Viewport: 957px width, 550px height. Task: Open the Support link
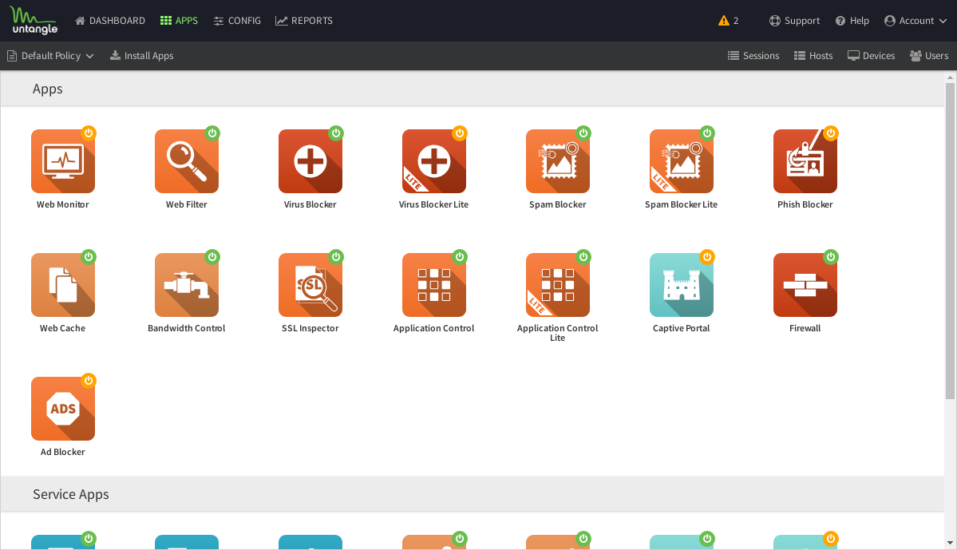794,21
